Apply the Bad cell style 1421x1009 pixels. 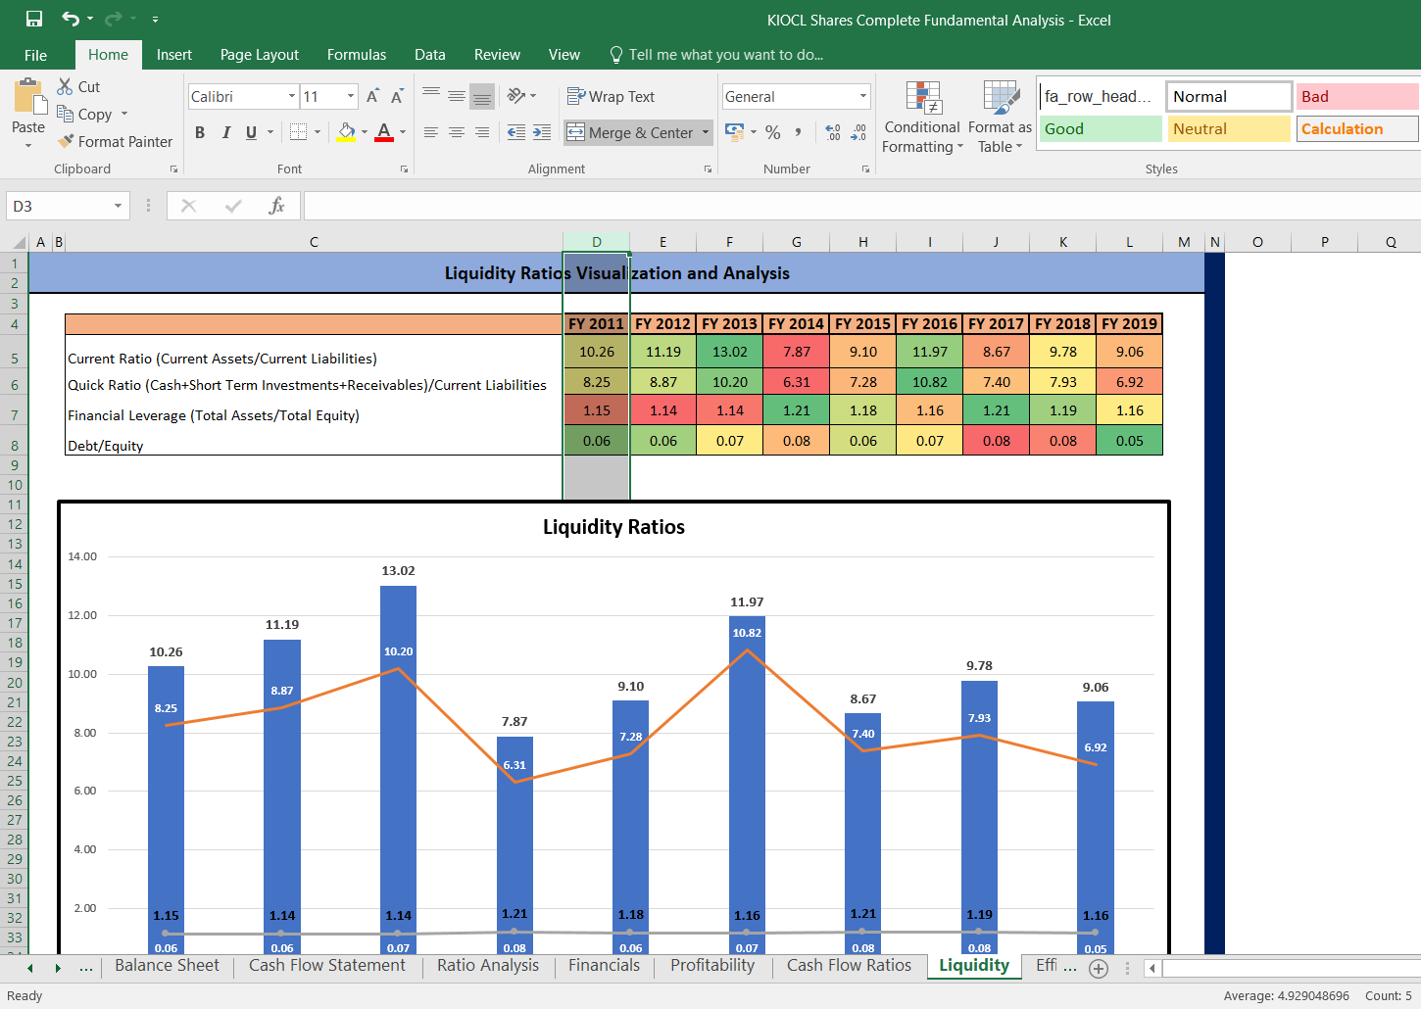[1357, 96]
